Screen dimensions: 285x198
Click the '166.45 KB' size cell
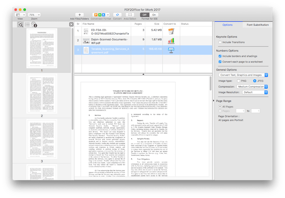[x=155, y=49]
